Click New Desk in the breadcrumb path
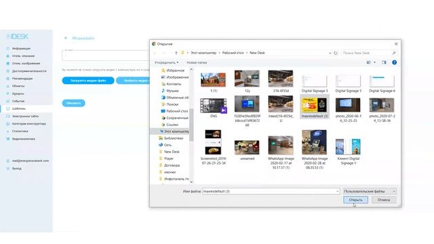 pos(257,53)
